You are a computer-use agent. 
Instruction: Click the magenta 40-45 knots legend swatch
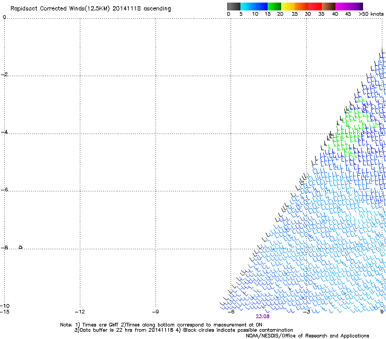(342, 6)
